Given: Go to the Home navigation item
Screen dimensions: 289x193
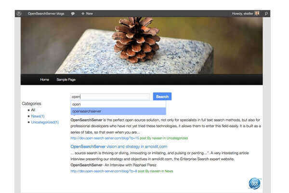Looking at the screenshot, I should 44,80.
